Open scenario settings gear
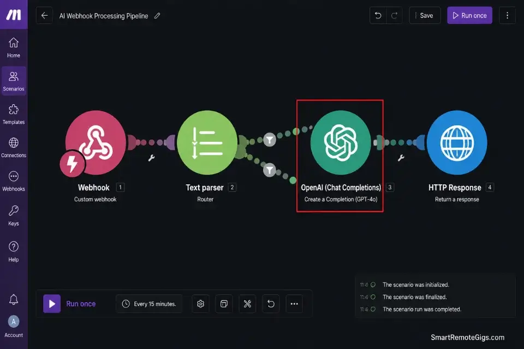The image size is (524, 349). coord(200,304)
